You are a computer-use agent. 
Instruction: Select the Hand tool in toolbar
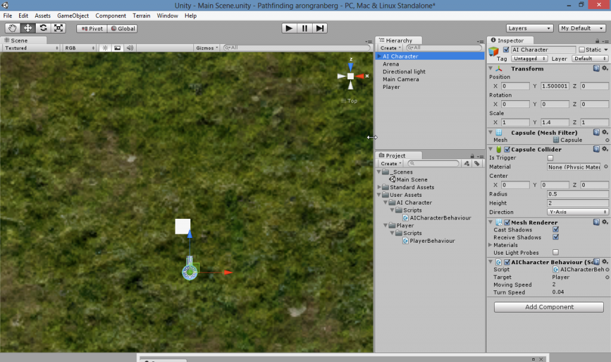coord(13,28)
